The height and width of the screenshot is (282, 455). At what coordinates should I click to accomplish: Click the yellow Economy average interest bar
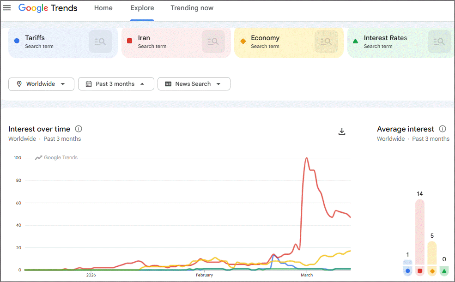tap(432, 253)
